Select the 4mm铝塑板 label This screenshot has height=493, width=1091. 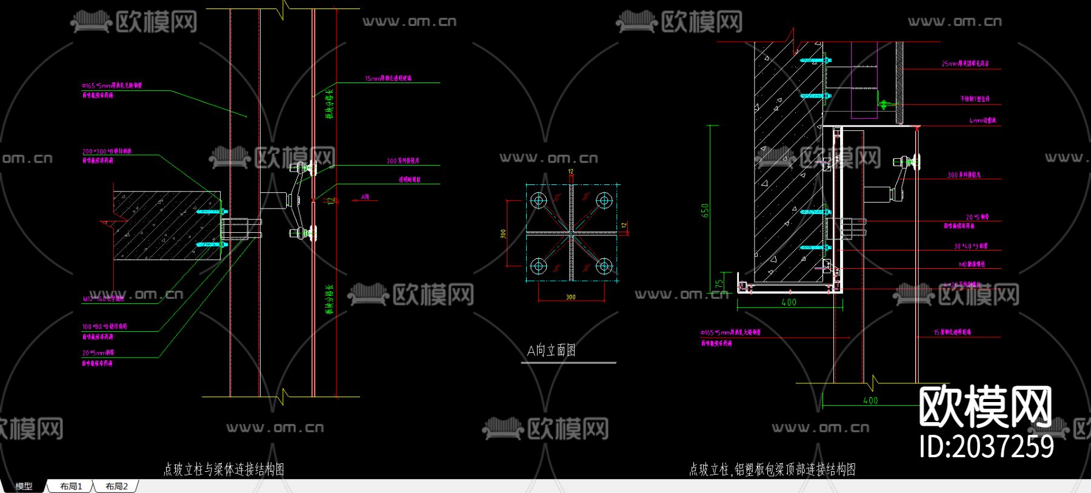point(982,121)
